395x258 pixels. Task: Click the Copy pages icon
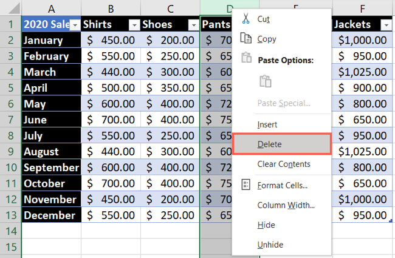coord(246,39)
